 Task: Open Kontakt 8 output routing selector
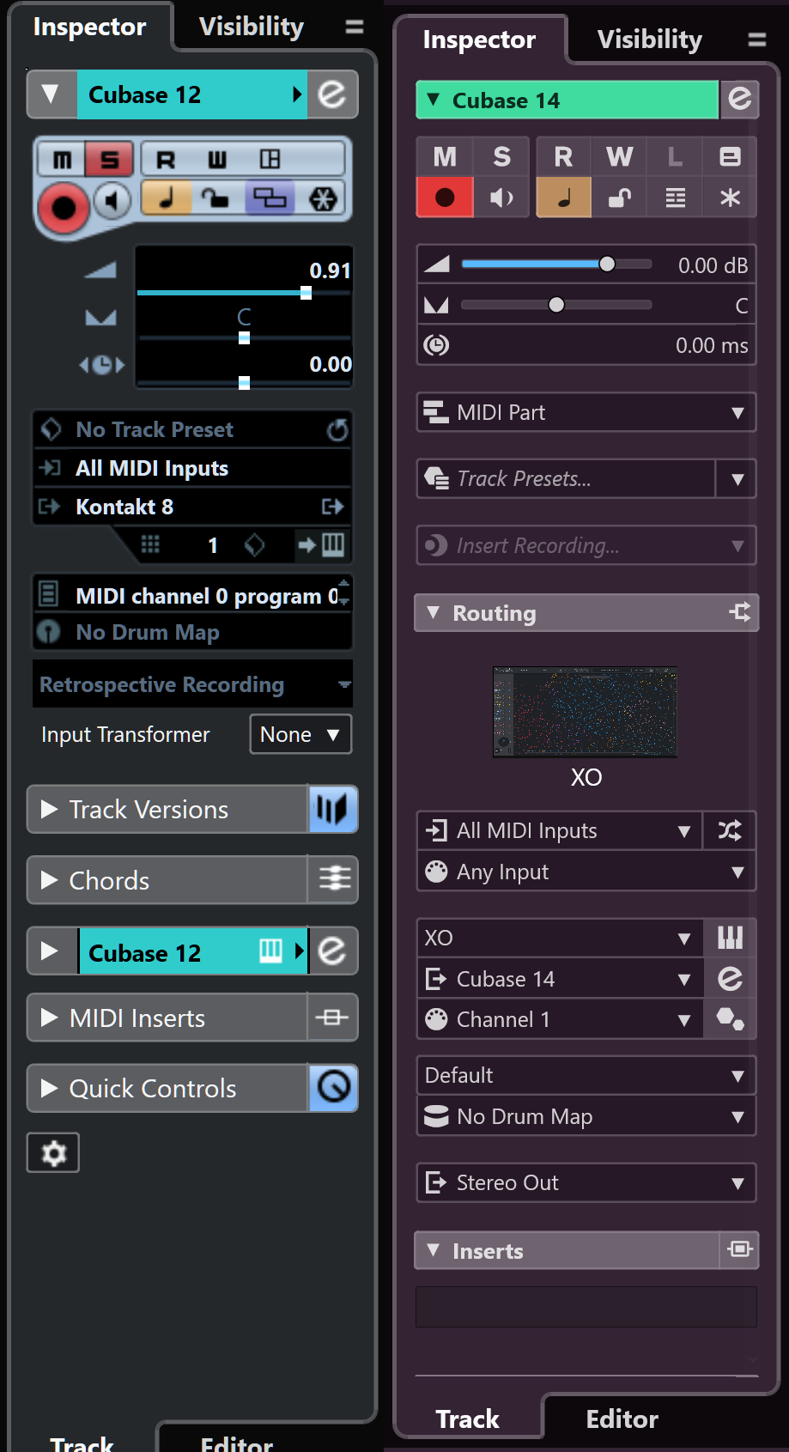(175, 507)
